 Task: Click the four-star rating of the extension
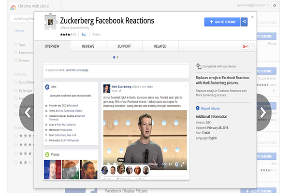(x=66, y=35)
